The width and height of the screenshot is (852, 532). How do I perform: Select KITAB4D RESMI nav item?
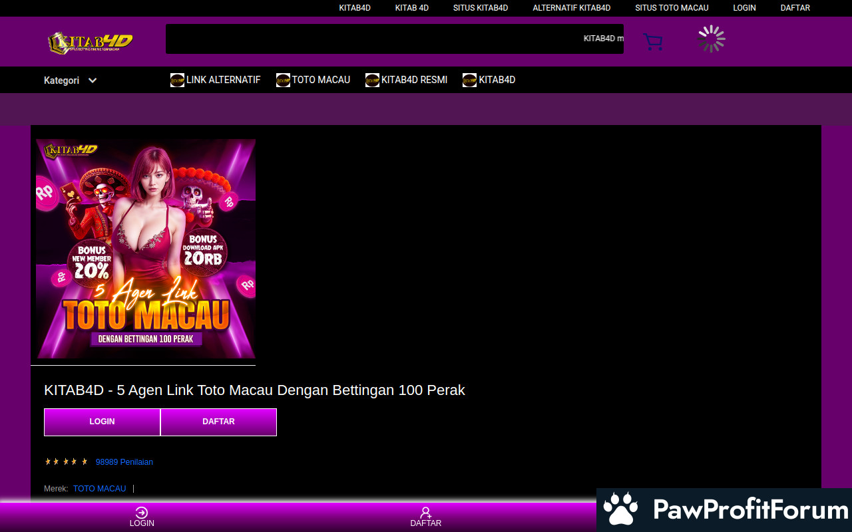click(414, 80)
